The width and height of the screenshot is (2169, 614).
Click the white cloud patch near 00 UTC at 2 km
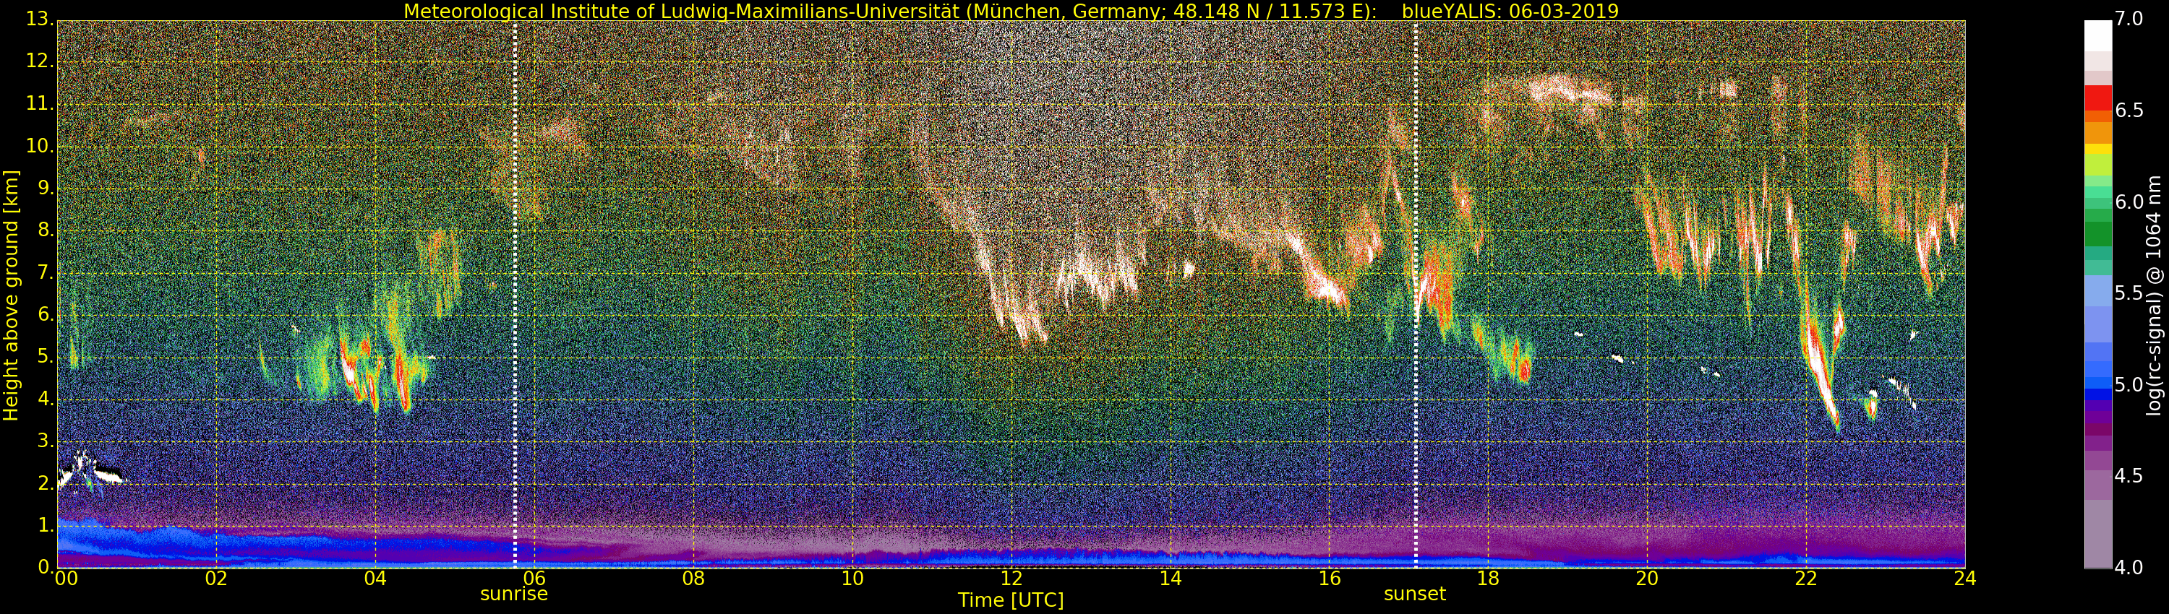[84, 472]
